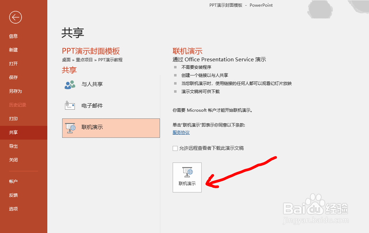Click the 联机演示 list item icon
The image size is (369, 233).
[x=70, y=128]
